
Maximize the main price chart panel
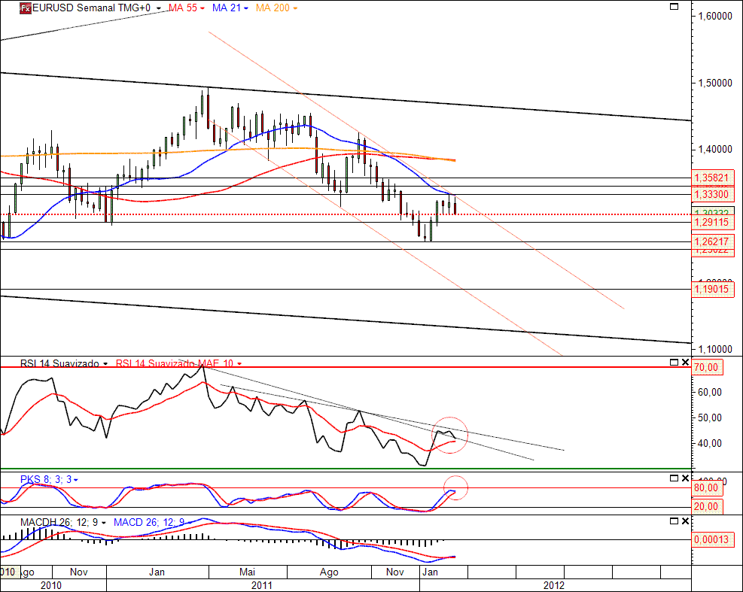click(674, 6)
